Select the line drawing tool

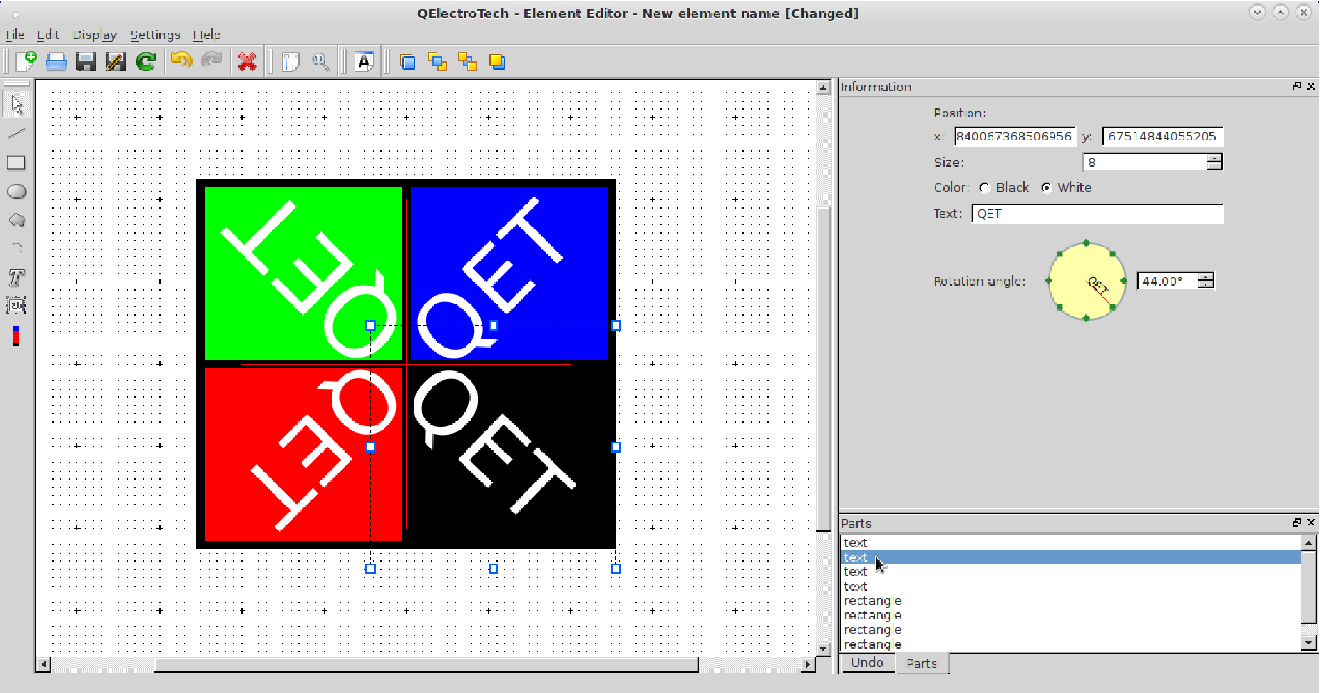(16, 133)
